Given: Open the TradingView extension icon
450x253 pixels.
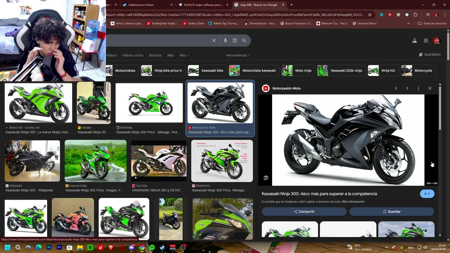Looking at the screenshot, I should click(x=381, y=15).
